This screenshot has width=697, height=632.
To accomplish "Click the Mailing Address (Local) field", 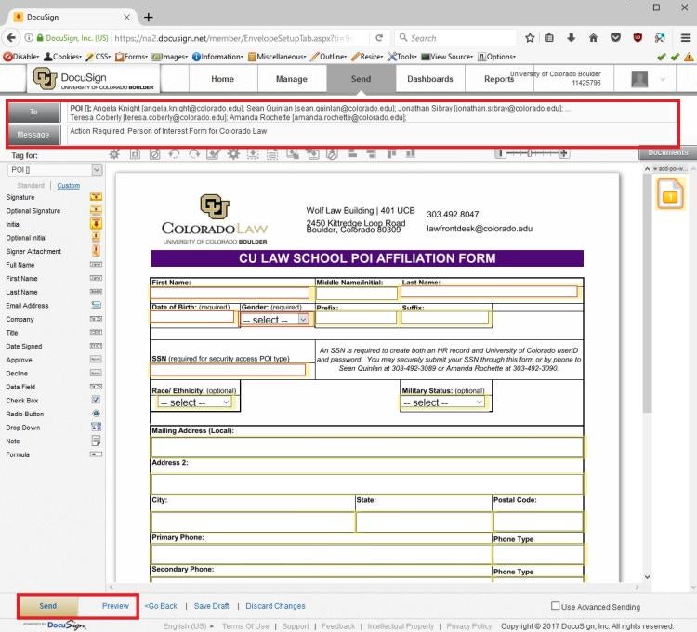I will point(367,447).
